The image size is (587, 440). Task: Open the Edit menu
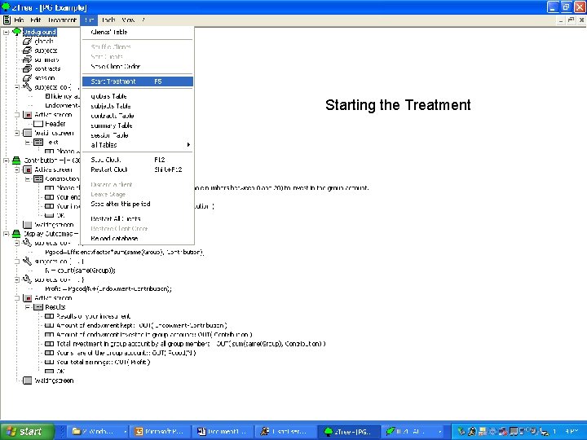click(35, 20)
